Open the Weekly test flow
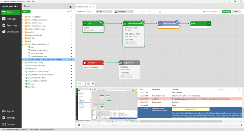This screenshot has width=244, height=131. (x=32, y=69)
